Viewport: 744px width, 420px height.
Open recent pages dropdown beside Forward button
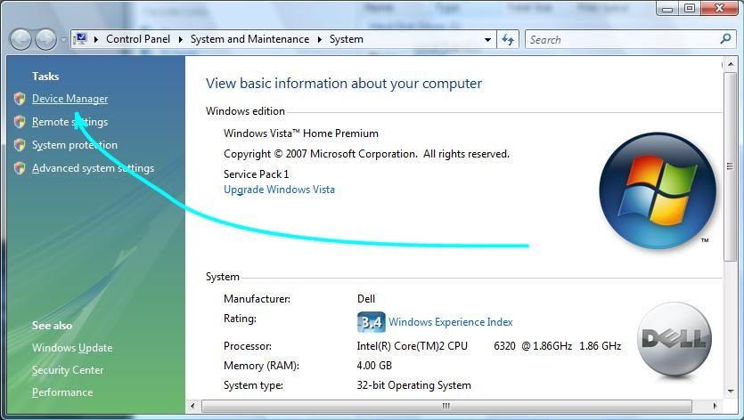(63, 40)
